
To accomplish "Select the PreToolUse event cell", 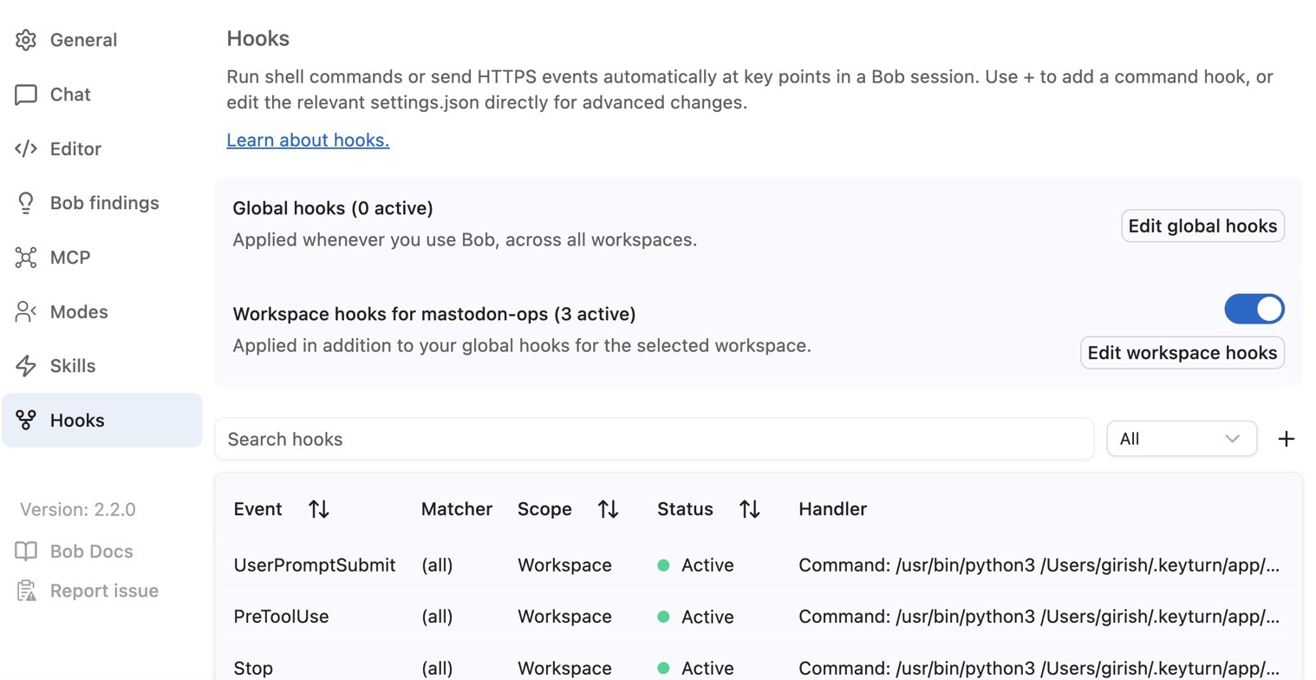I will pyautogui.click(x=281, y=617).
